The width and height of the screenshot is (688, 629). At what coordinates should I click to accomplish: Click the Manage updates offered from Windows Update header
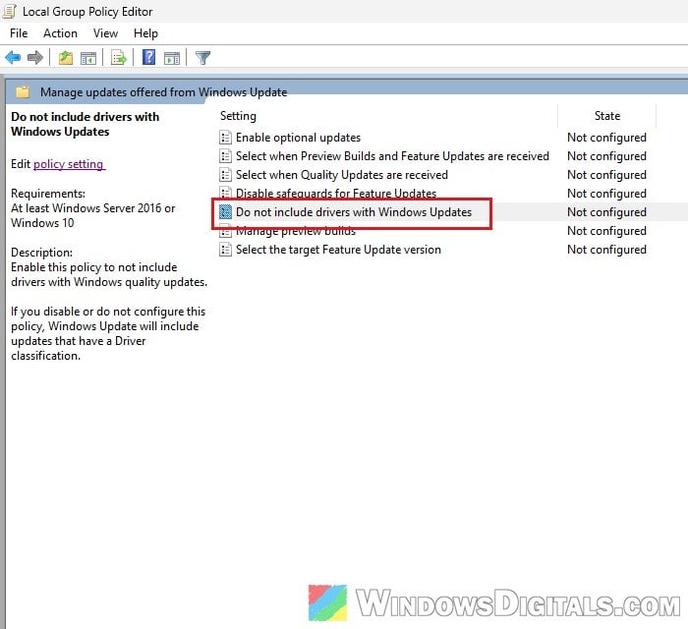click(163, 92)
